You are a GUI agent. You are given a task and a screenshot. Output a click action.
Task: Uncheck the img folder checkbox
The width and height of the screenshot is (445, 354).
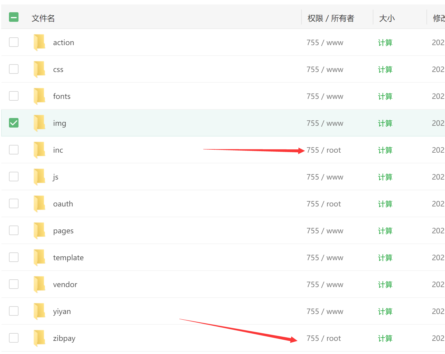coord(14,123)
